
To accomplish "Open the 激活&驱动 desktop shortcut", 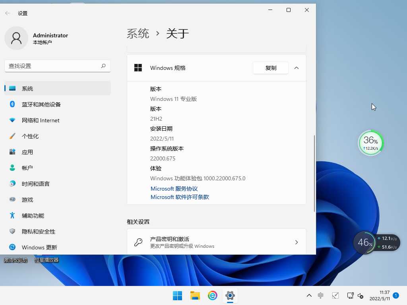I will pyautogui.click(x=16, y=260).
